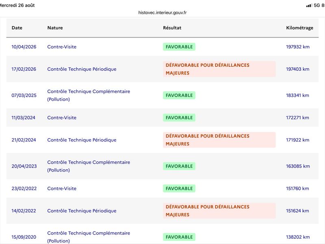The height and width of the screenshot is (244, 325).
Task: Select the Nature column header
Action: click(x=55, y=28)
